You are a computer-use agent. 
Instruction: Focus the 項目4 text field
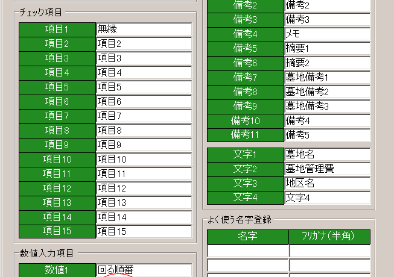[x=144, y=73]
